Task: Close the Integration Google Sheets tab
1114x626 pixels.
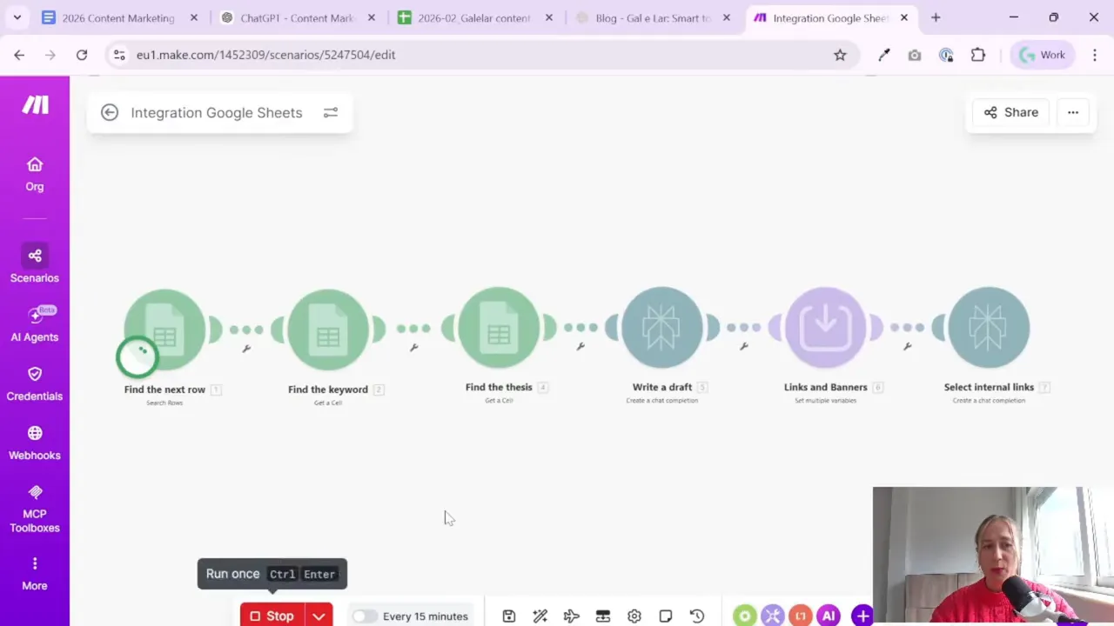Action: (904, 17)
